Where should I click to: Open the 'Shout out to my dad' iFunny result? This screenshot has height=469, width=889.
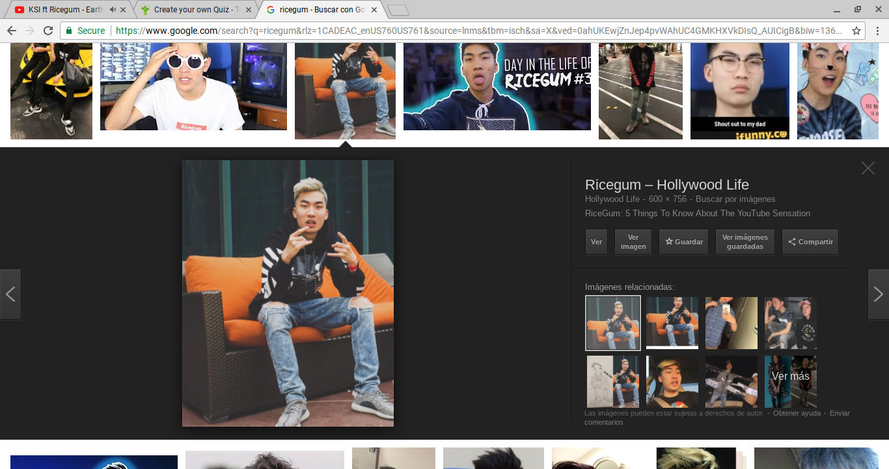[x=740, y=91]
